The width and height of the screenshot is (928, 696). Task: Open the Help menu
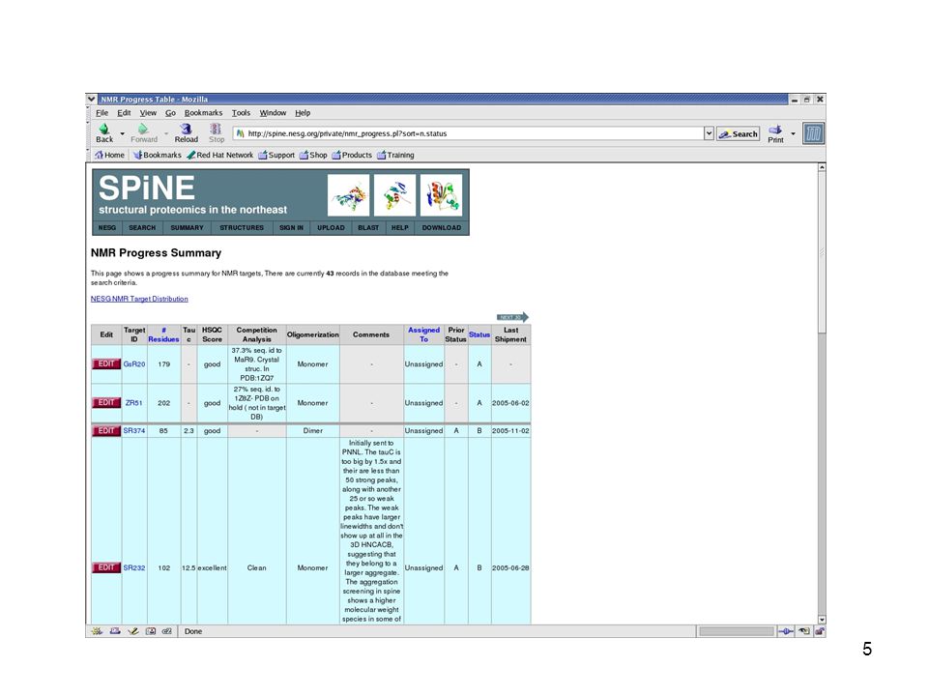303,113
